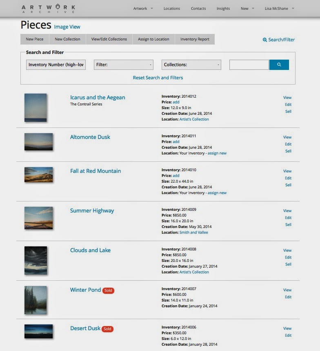This screenshot has width=320, height=351.
Task: Switch to Insights in the navigation
Action: pos(223,8)
